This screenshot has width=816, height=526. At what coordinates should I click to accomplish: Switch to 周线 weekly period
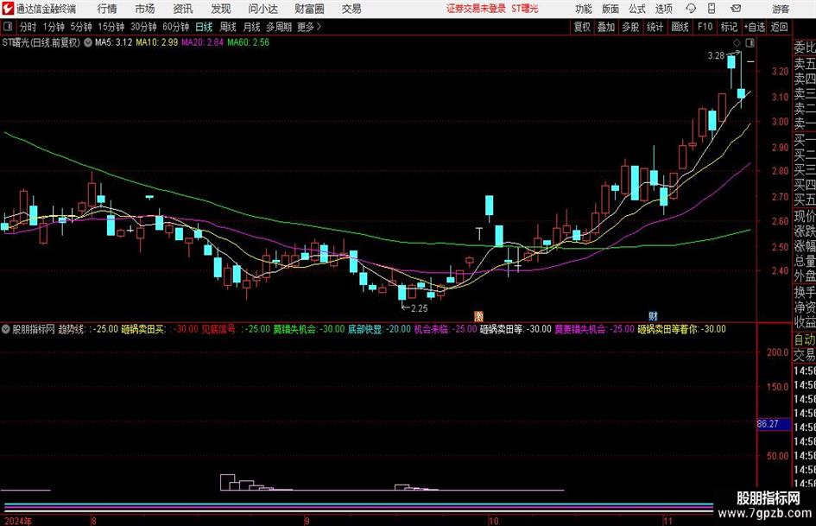(x=228, y=27)
